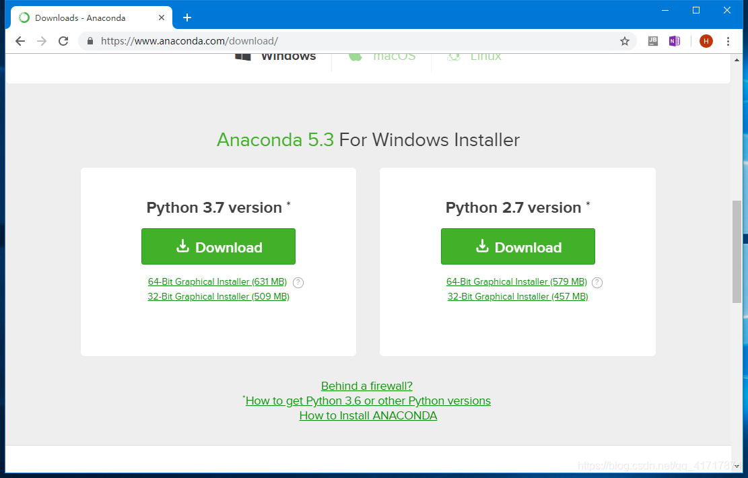Switch to the Linux platform tab
Screen dimensions: 748x478
(x=474, y=57)
